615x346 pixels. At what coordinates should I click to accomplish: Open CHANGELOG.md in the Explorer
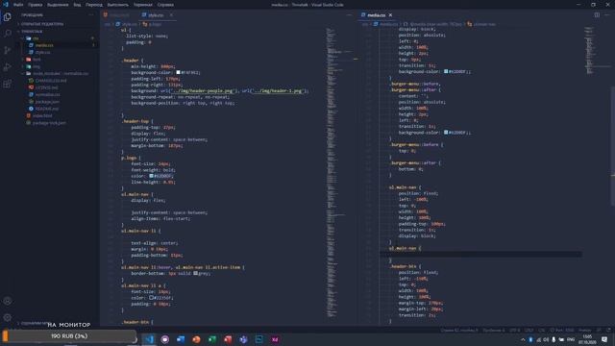click(51, 81)
